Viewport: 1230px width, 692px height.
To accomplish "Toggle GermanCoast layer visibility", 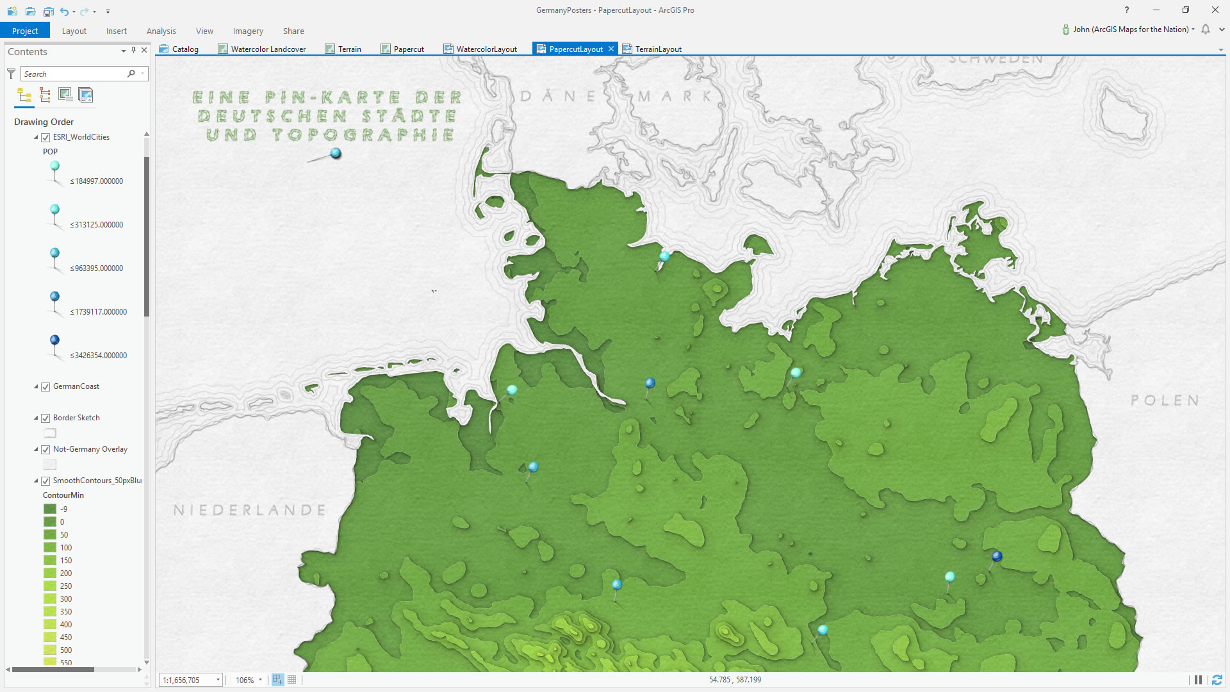I will click(45, 386).
